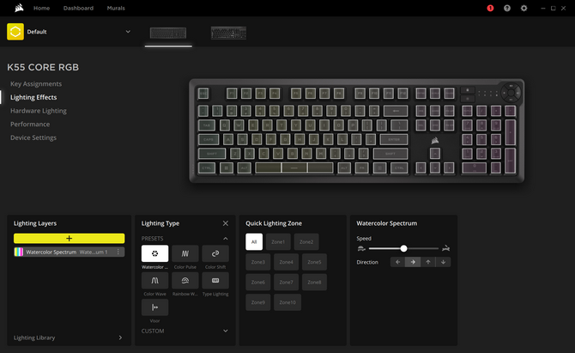This screenshot has width=575, height=353.
Task: Click the K55 CORE RGB heading
Action: coord(43,67)
